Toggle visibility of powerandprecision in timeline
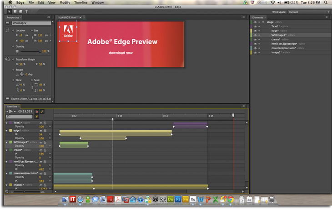Viewport: 332px width, 210px height. [41, 173]
